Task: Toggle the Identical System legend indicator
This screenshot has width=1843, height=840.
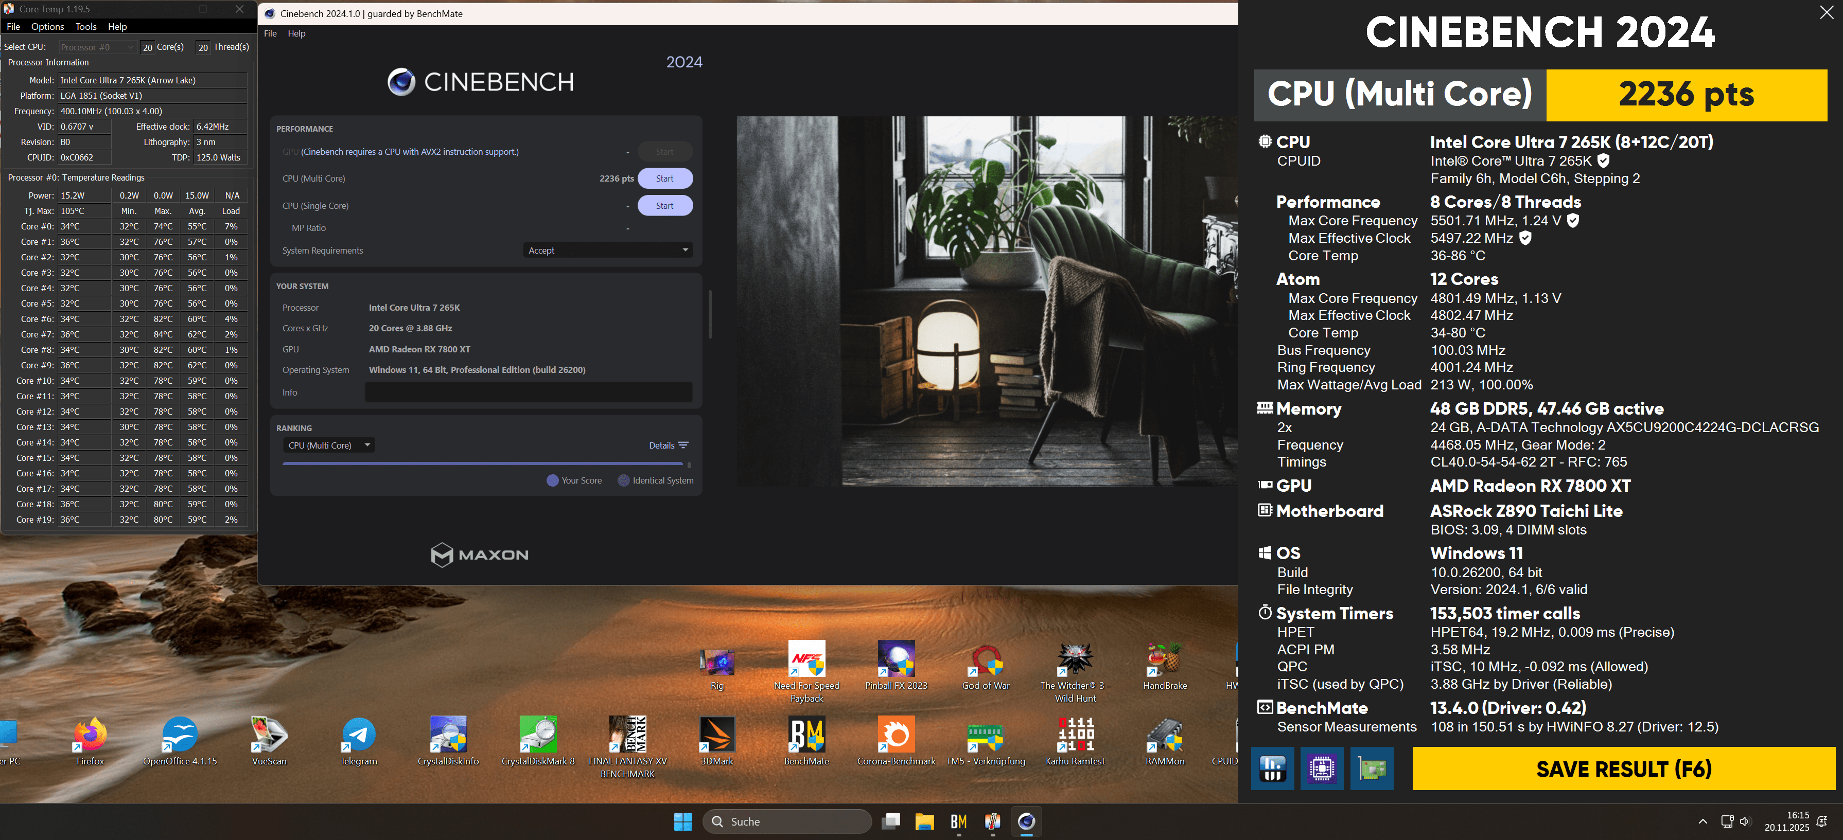Action: (x=623, y=480)
